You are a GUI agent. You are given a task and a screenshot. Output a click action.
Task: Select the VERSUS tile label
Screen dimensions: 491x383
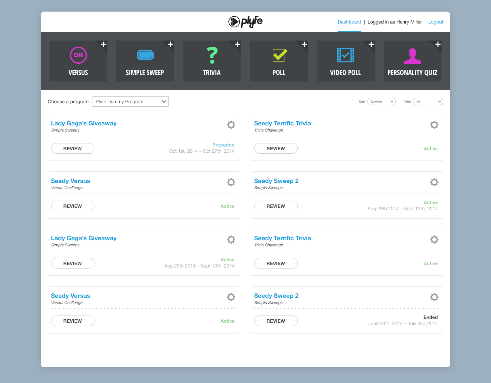click(78, 73)
